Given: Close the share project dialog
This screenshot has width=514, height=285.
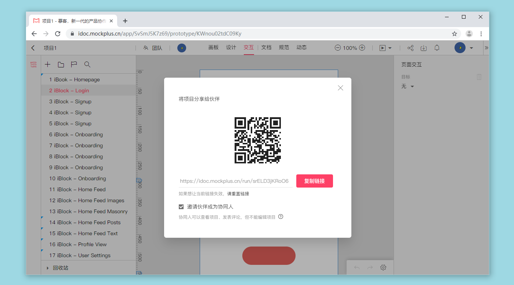Looking at the screenshot, I should (340, 88).
